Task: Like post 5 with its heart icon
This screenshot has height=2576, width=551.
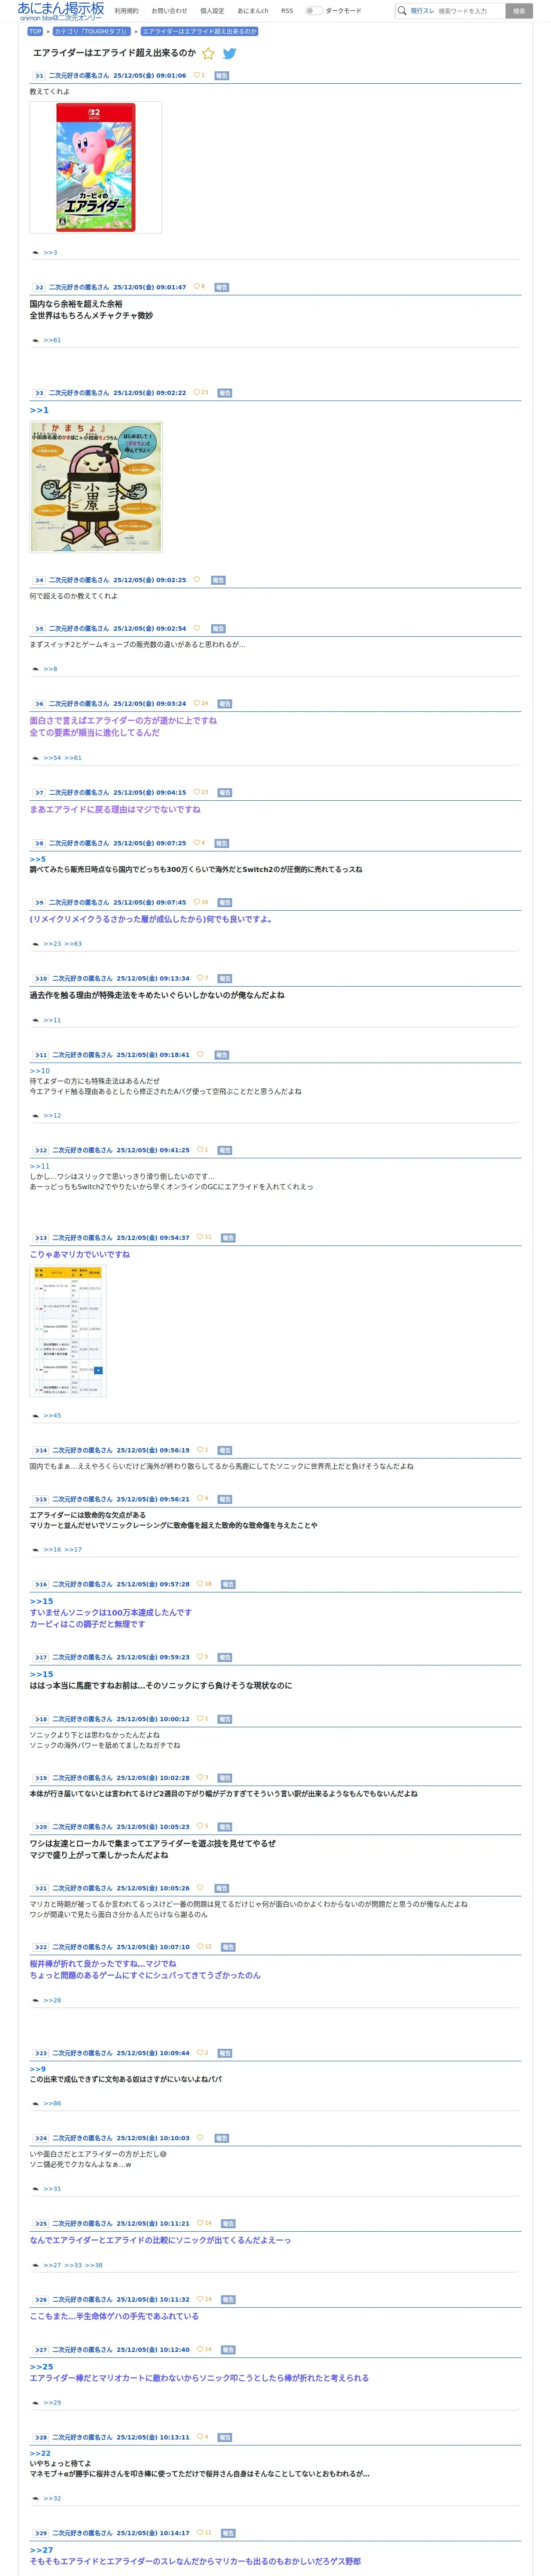Action: [x=196, y=629]
